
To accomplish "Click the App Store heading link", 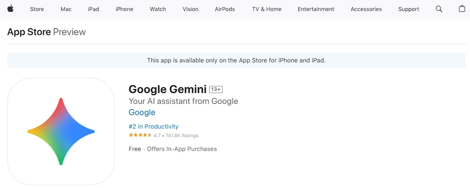I will [29, 32].
